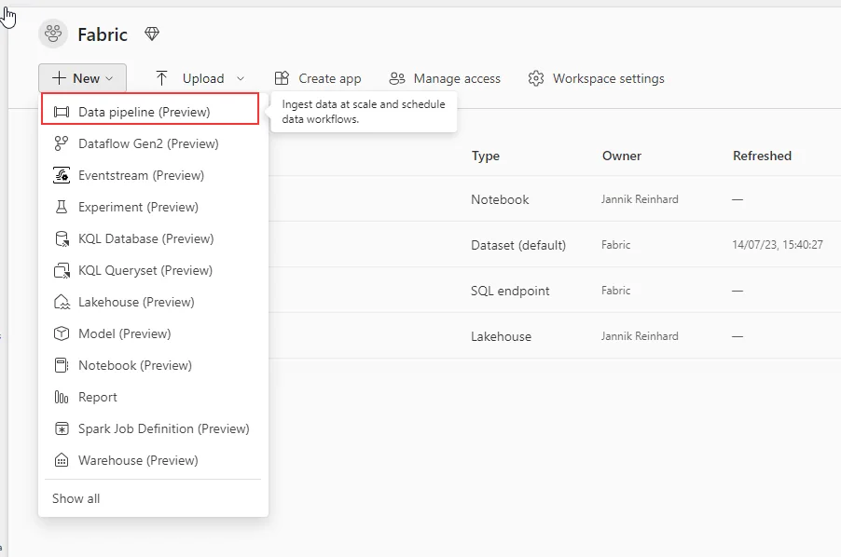Viewport: 841px width, 557px height.
Task: Click the Dataset (default) type cell
Action: 518,245
